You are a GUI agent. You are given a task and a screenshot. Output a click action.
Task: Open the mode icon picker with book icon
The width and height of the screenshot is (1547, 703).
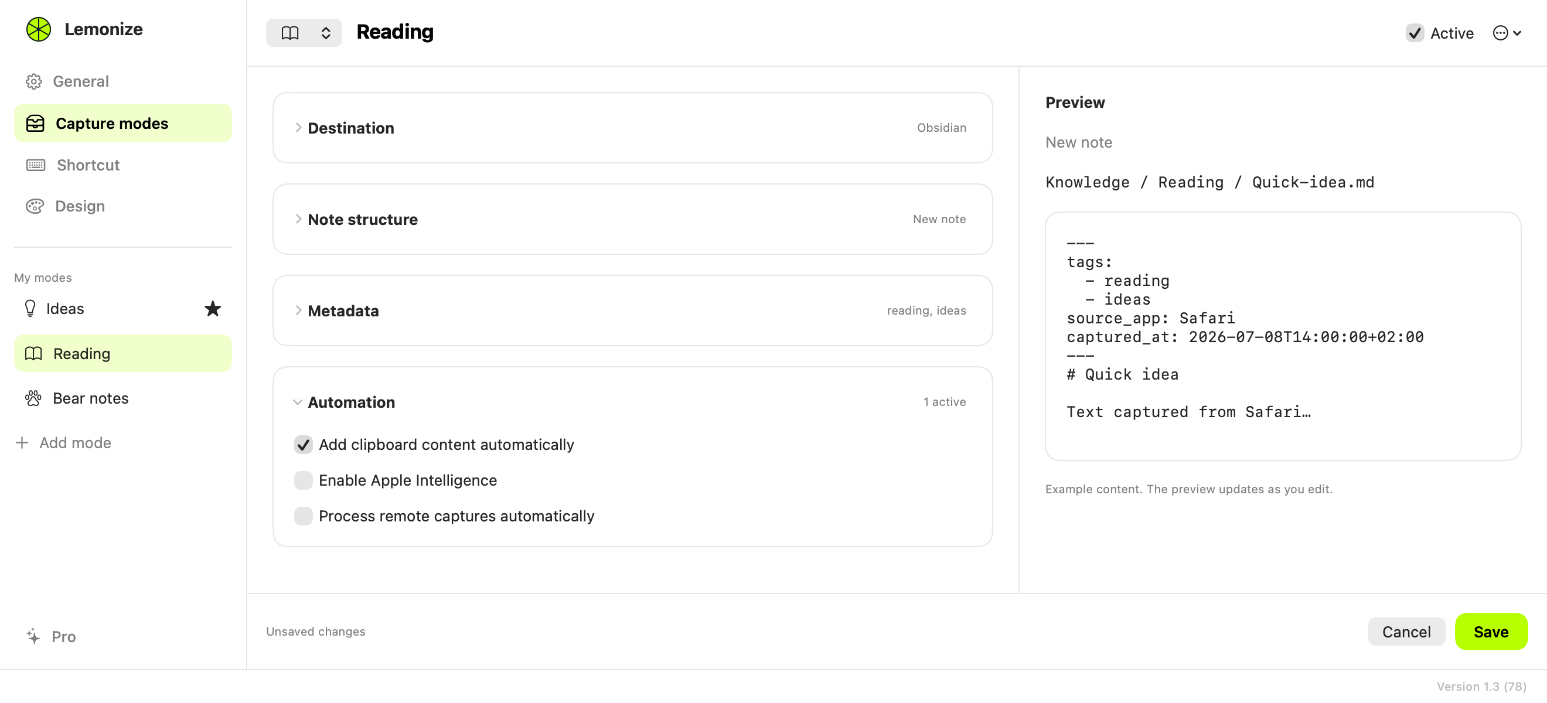click(x=304, y=32)
